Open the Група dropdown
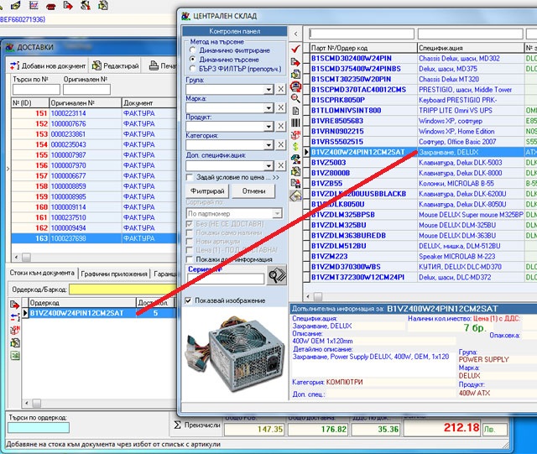537x454 pixels. pos(268,90)
